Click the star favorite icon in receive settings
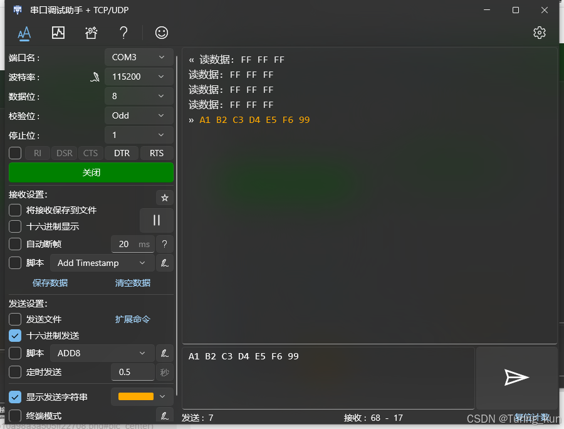The width and height of the screenshot is (564, 429). pyautogui.click(x=165, y=198)
